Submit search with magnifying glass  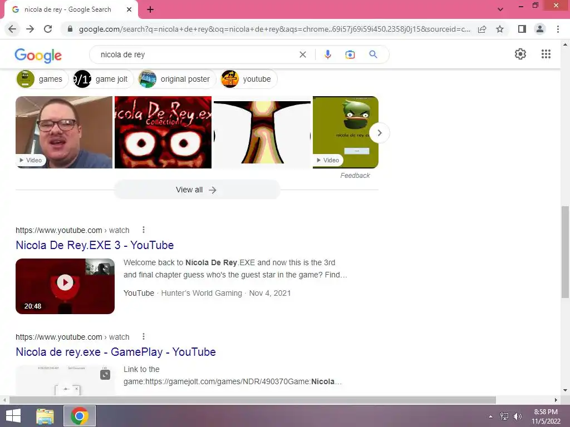click(x=373, y=54)
